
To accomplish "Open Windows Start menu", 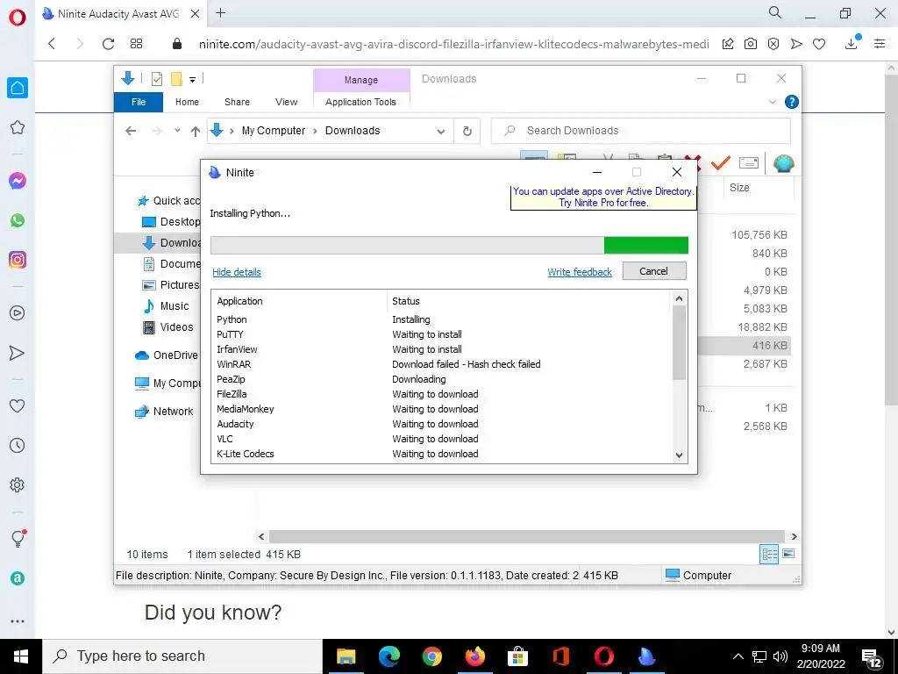I will coord(21,656).
